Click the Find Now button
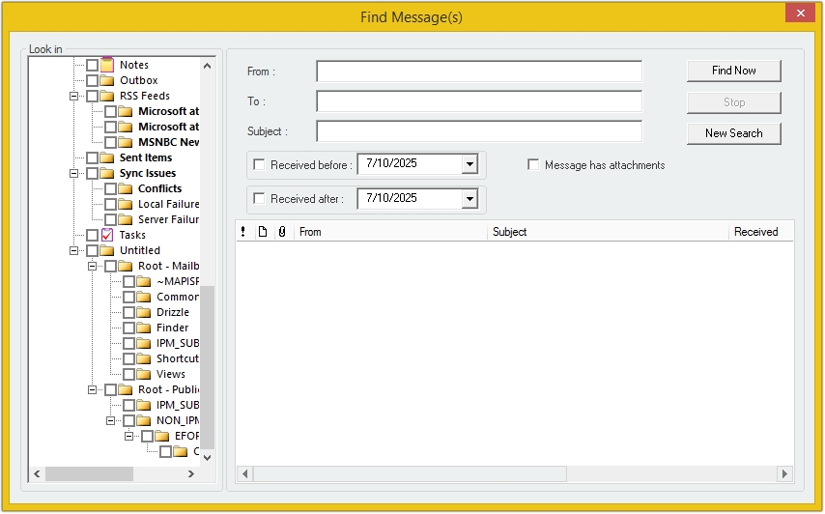Viewport: 825px width, 514px height. pyautogui.click(x=734, y=71)
